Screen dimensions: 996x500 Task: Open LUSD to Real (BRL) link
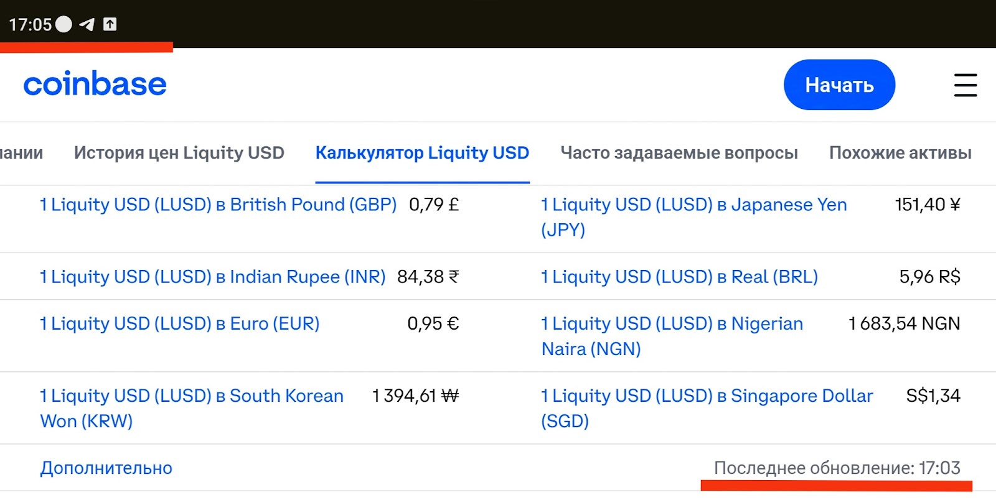tap(680, 277)
